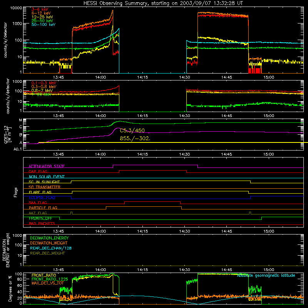This screenshot has height=308, width=308.
Task: Click the yellow FRONT_RATIO legend entry
Action: point(44,275)
